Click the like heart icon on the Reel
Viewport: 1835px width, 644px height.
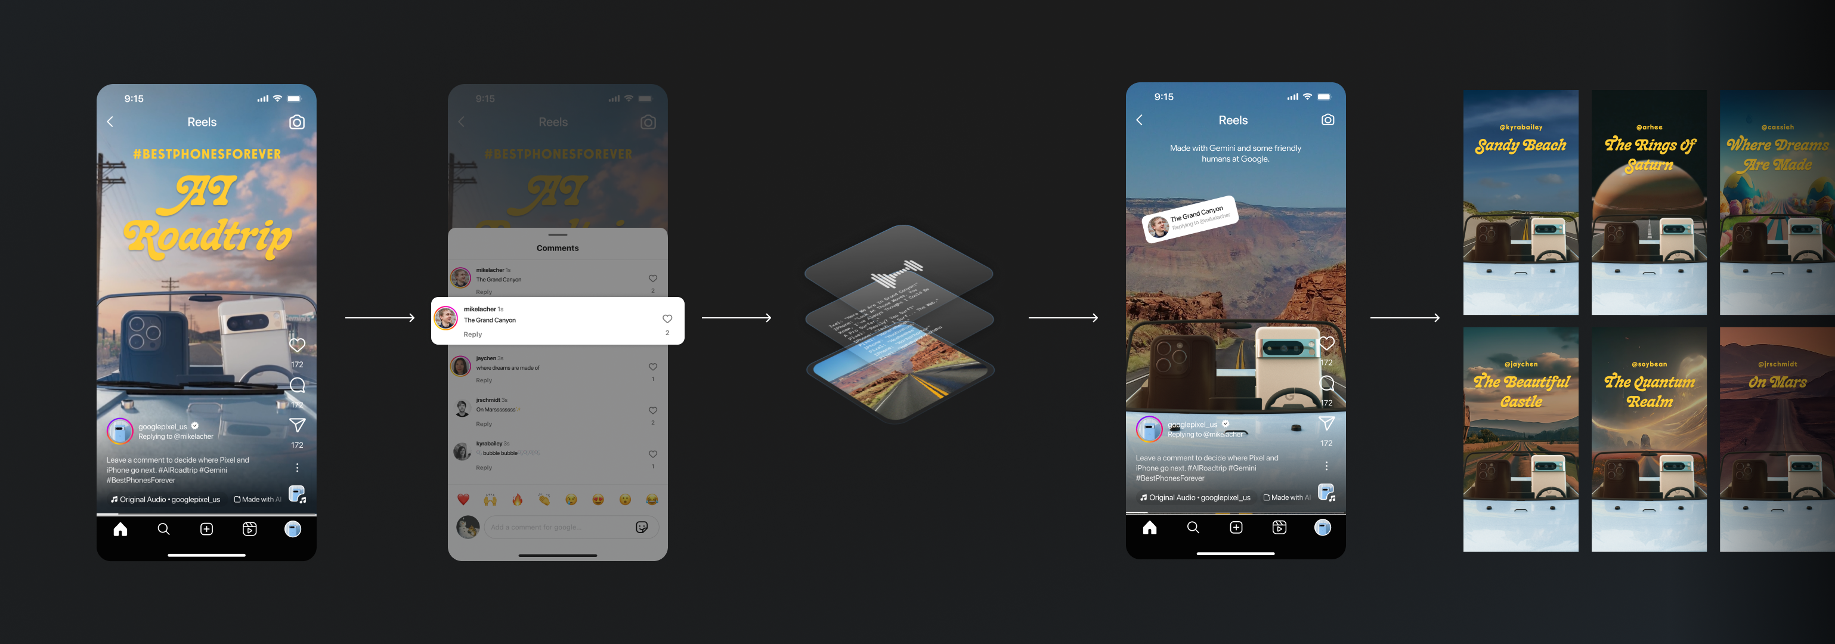[x=297, y=344]
